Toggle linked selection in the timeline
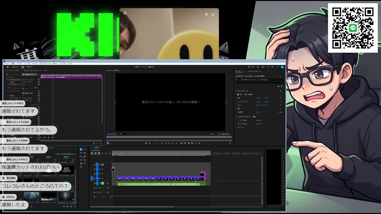381x214 pixels. (x=99, y=153)
